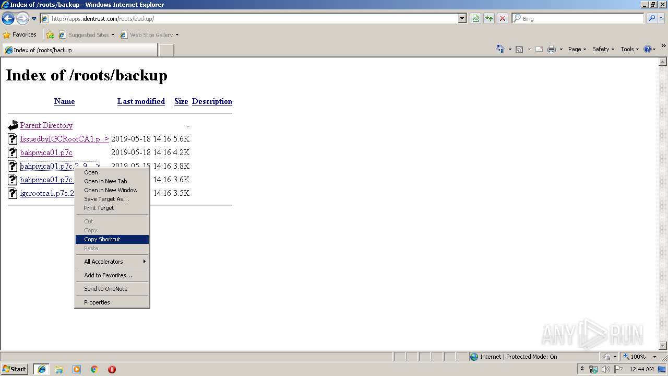668x376 pixels.
Task: Click the search magnifier button
Action: click(651, 19)
